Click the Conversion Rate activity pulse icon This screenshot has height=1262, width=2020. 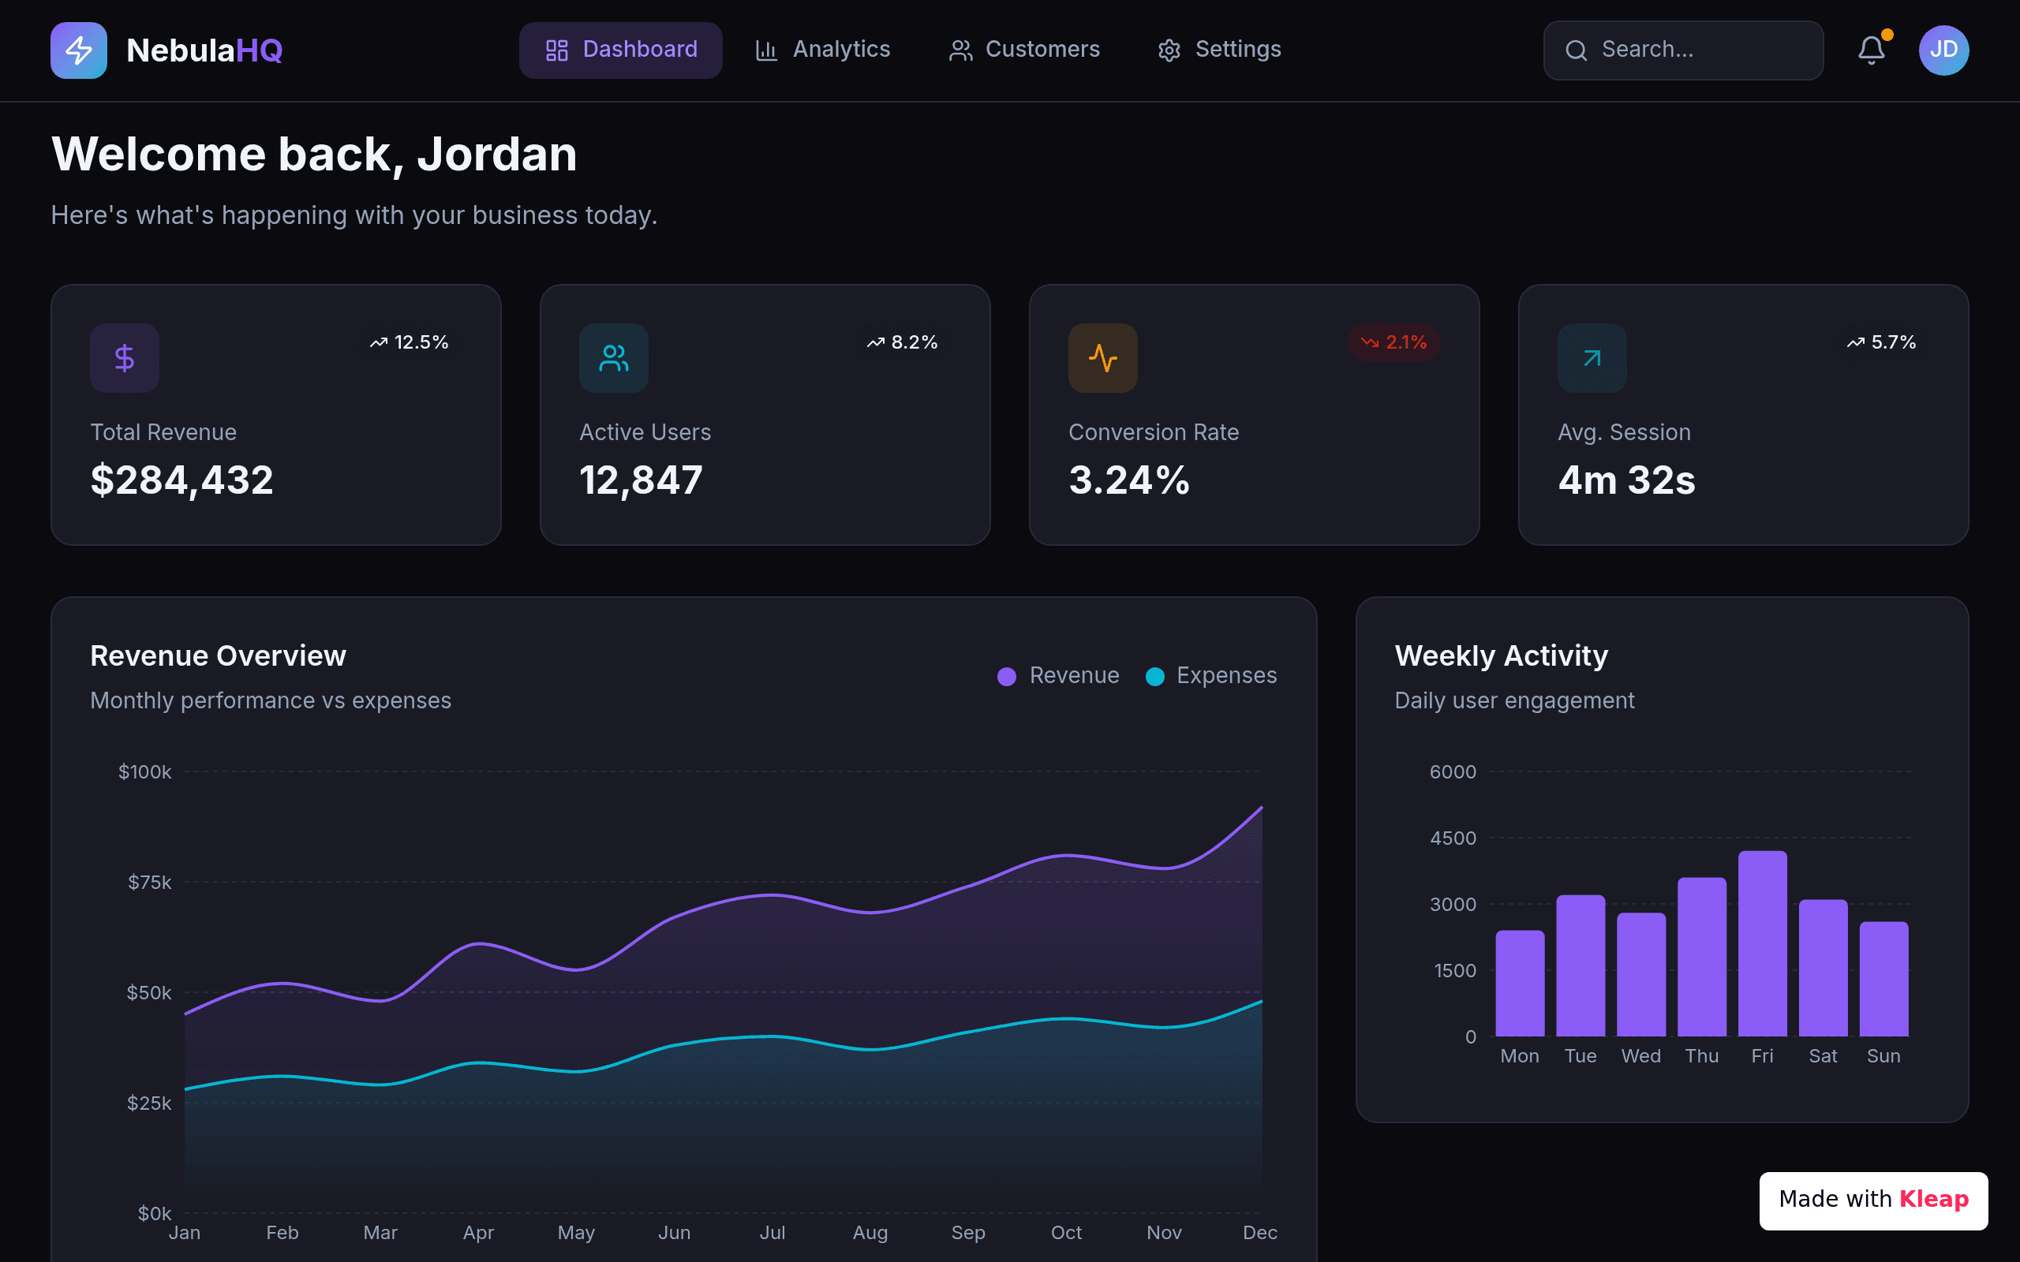tap(1102, 358)
